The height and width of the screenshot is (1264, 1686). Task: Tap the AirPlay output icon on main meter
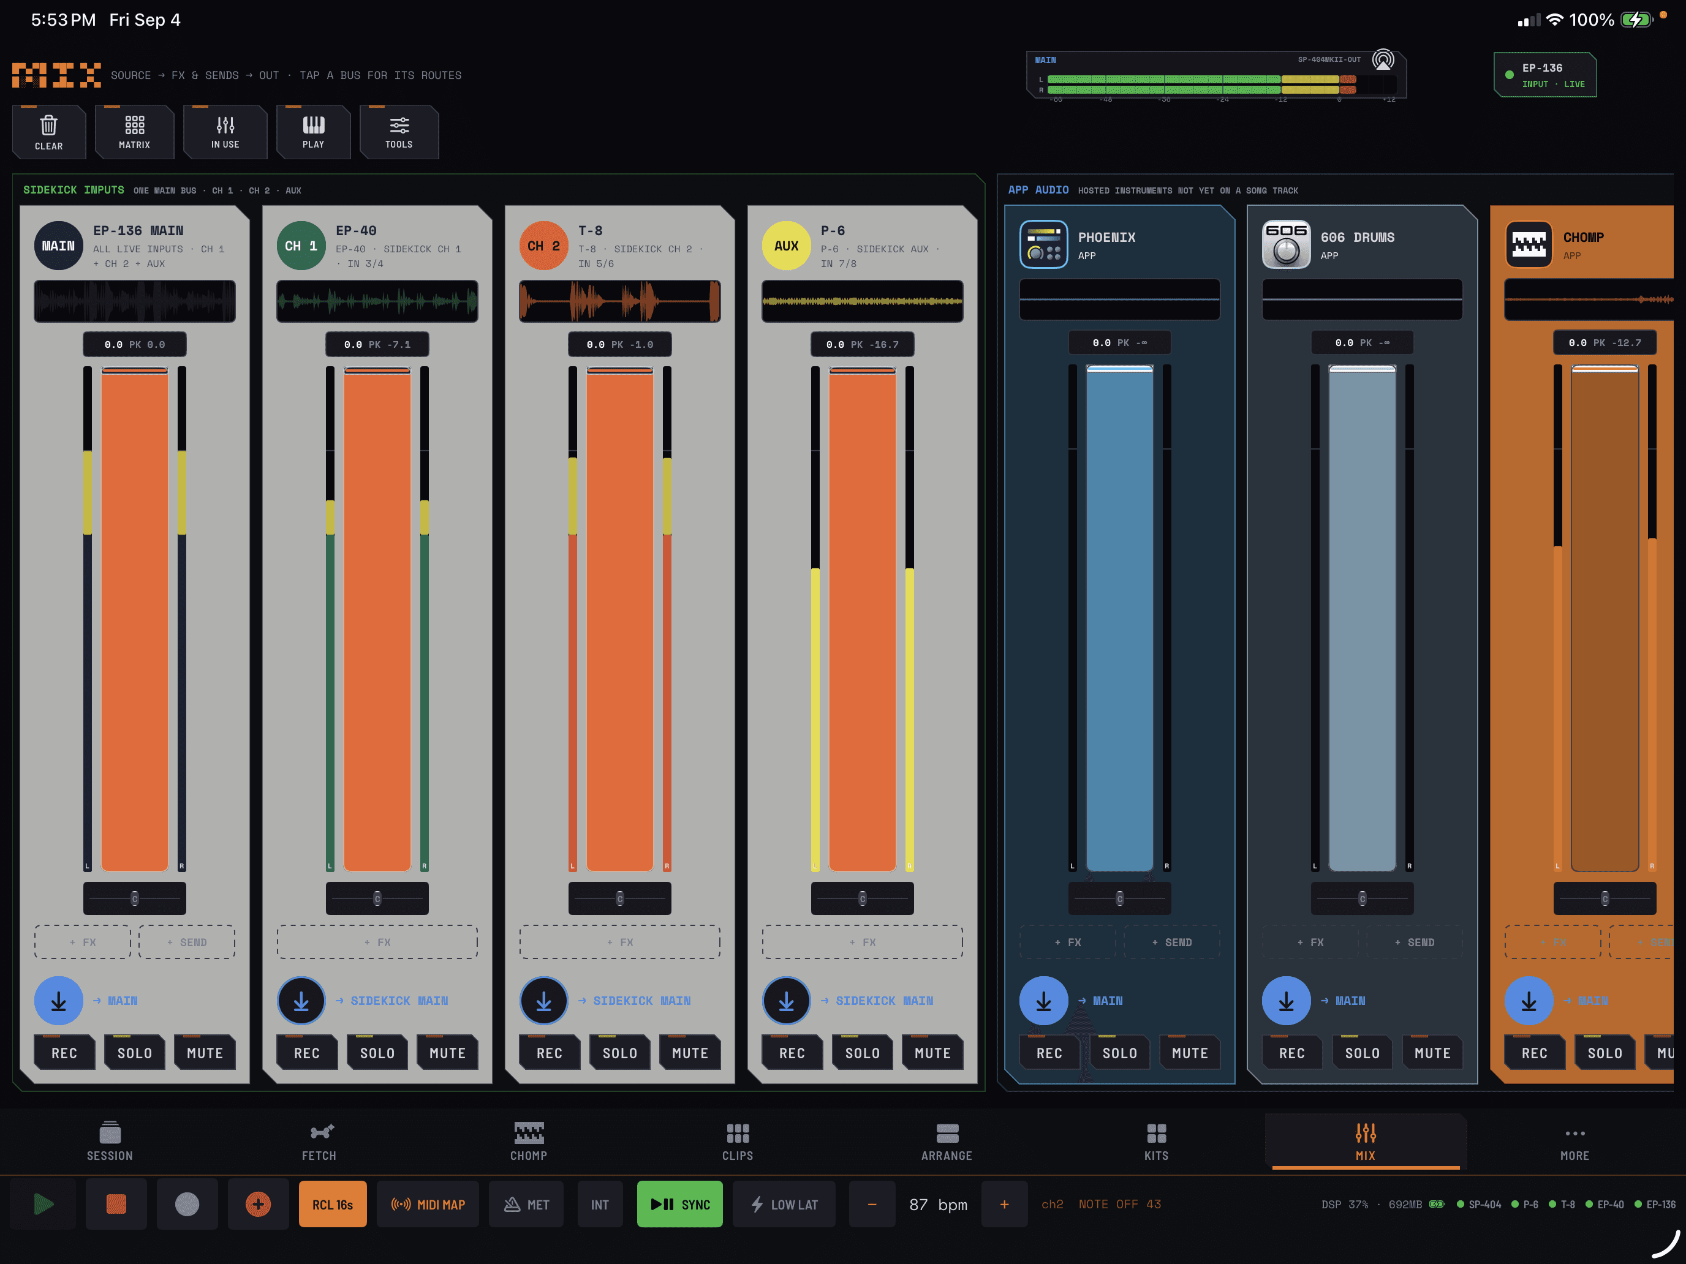pyautogui.click(x=1383, y=59)
